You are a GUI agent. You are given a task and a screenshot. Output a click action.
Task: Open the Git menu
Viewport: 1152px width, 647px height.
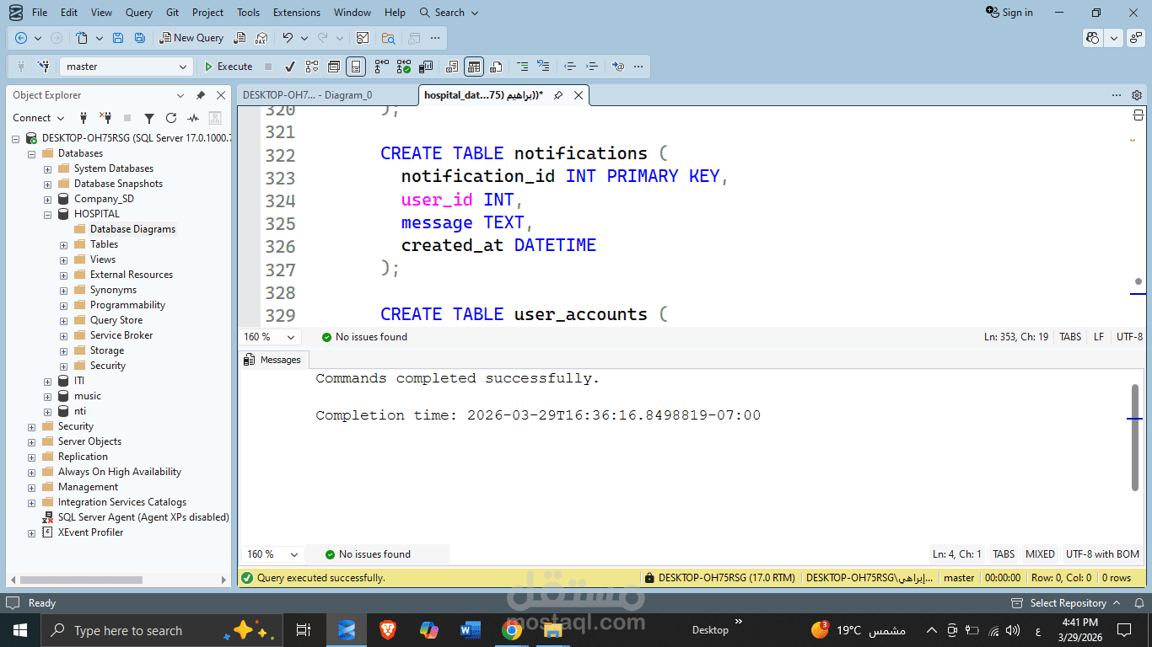pos(172,13)
